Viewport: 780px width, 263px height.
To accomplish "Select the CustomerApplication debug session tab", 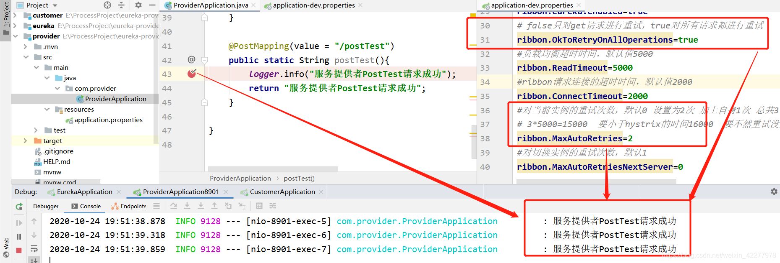I will pos(282,192).
